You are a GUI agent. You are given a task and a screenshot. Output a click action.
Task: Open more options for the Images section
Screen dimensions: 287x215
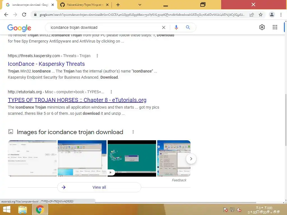pos(133,132)
